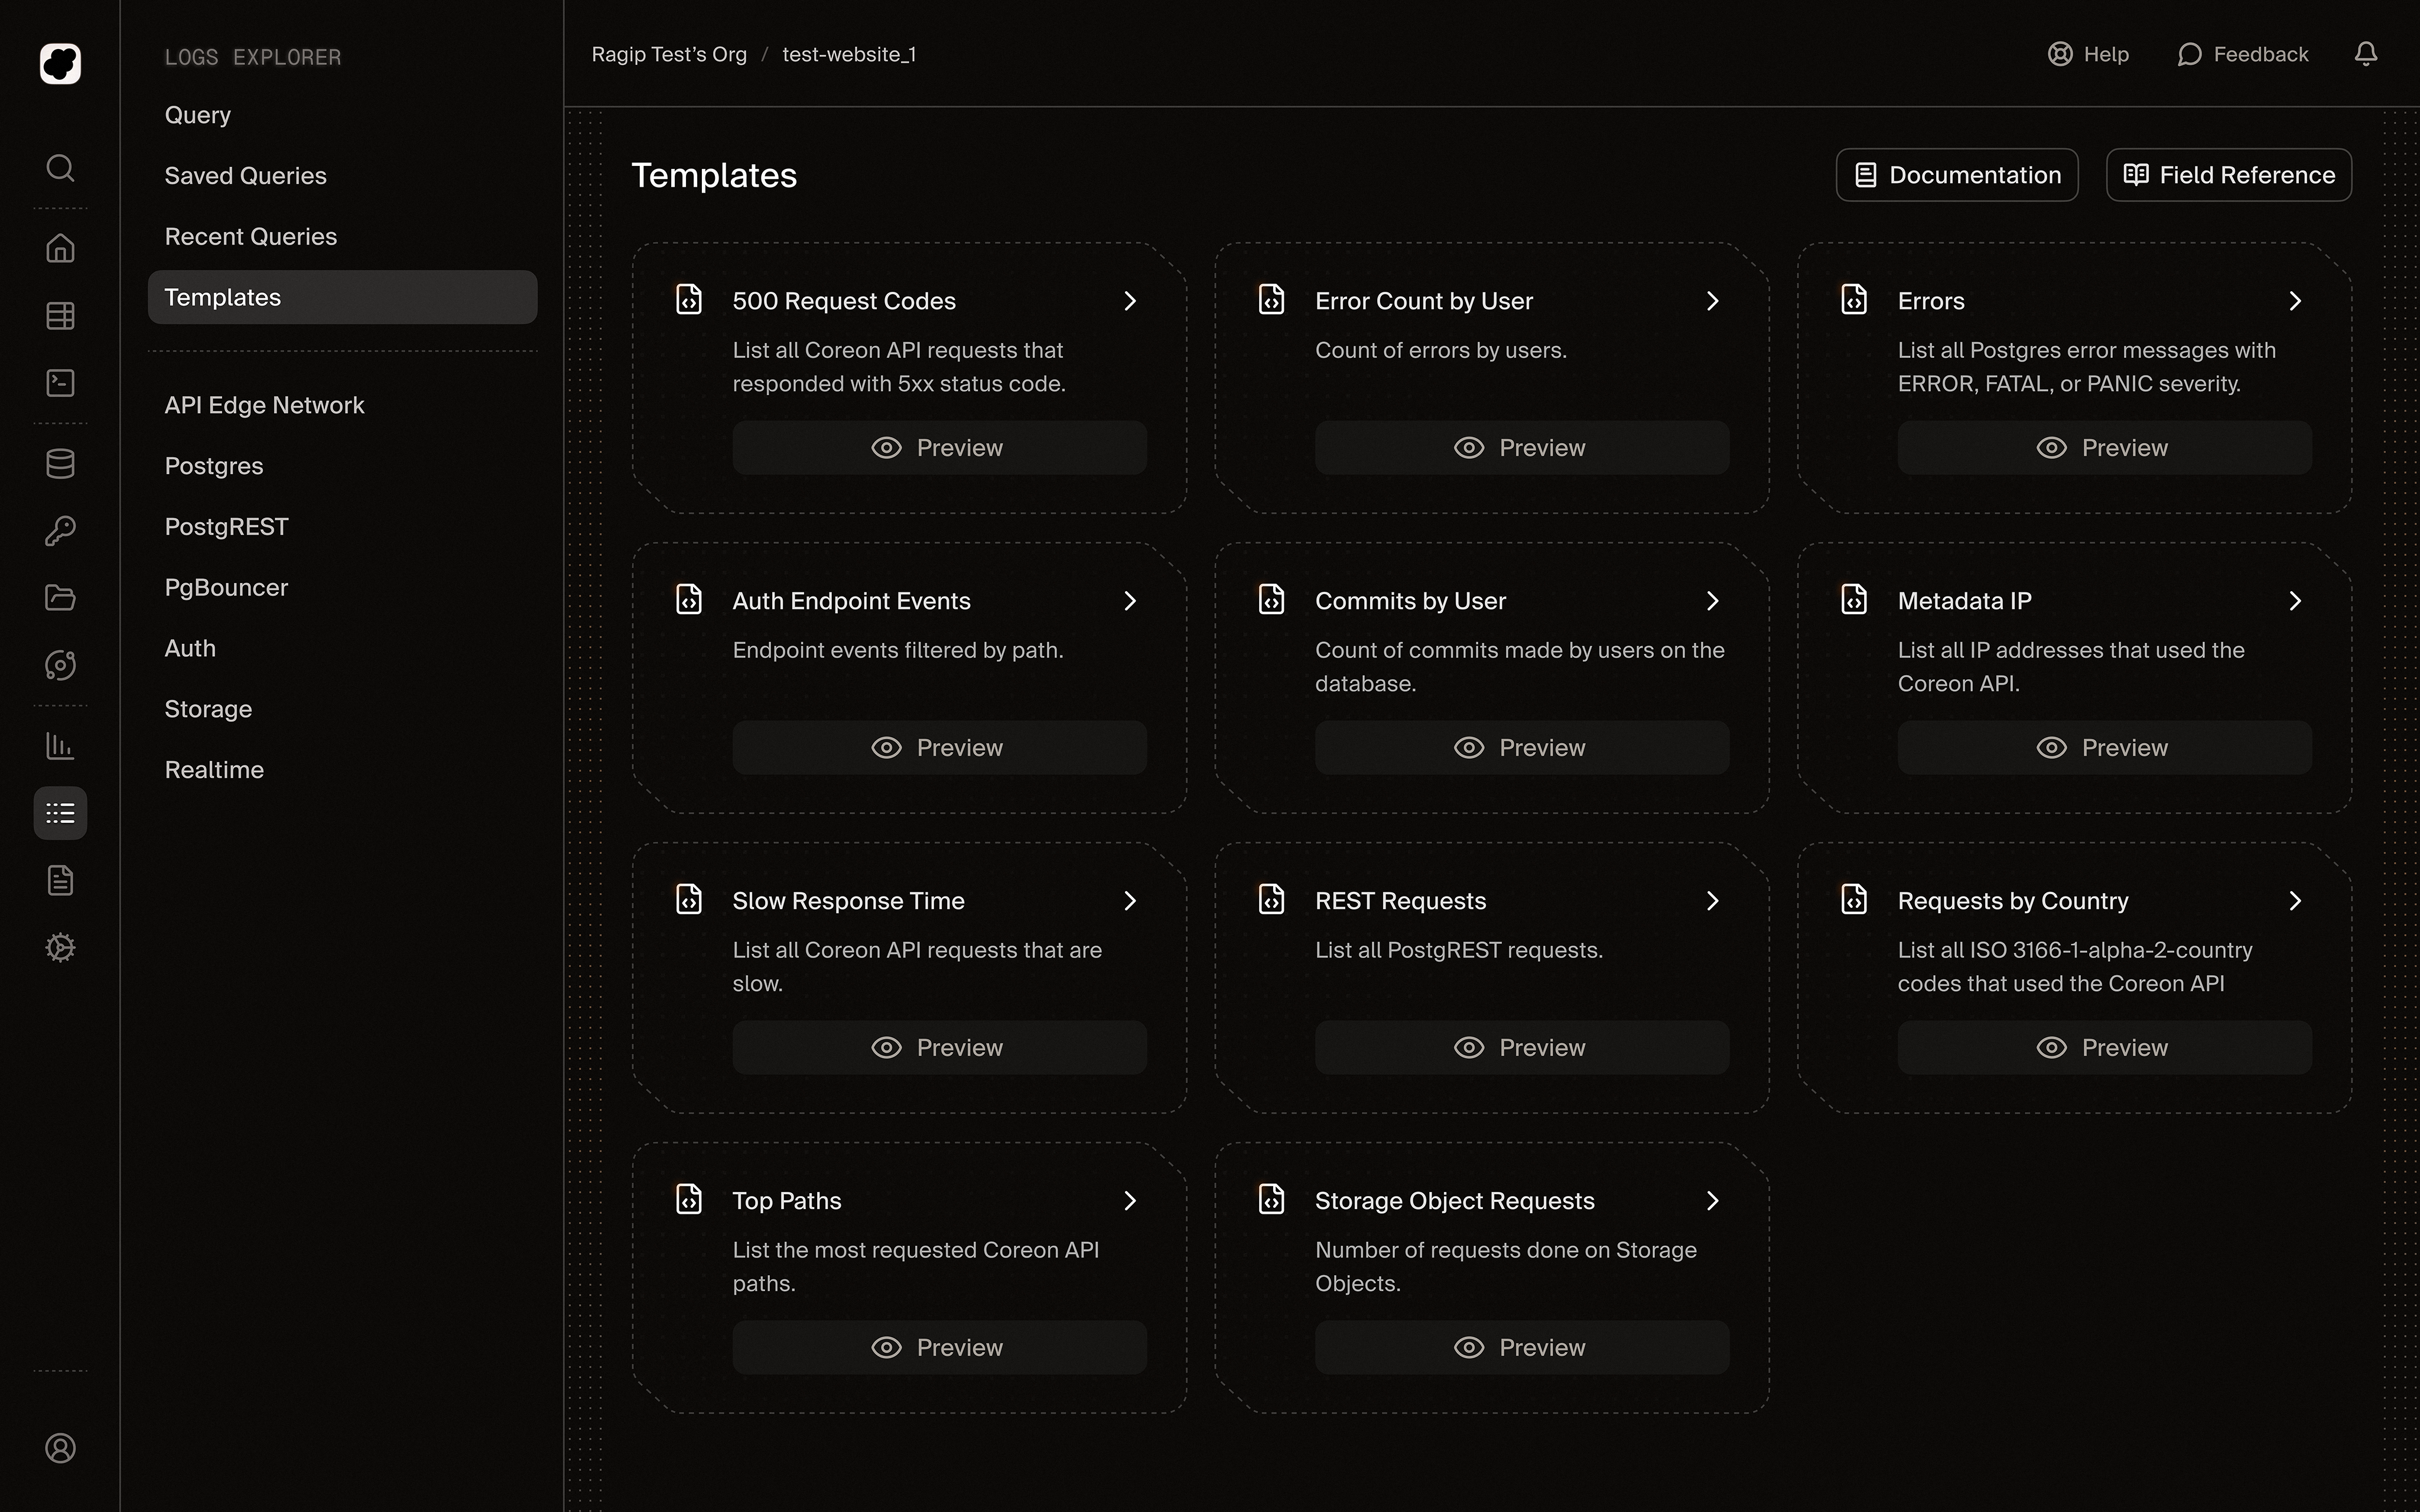Select the Database icon in sidebar
This screenshot has width=2420, height=1512.
(60, 463)
